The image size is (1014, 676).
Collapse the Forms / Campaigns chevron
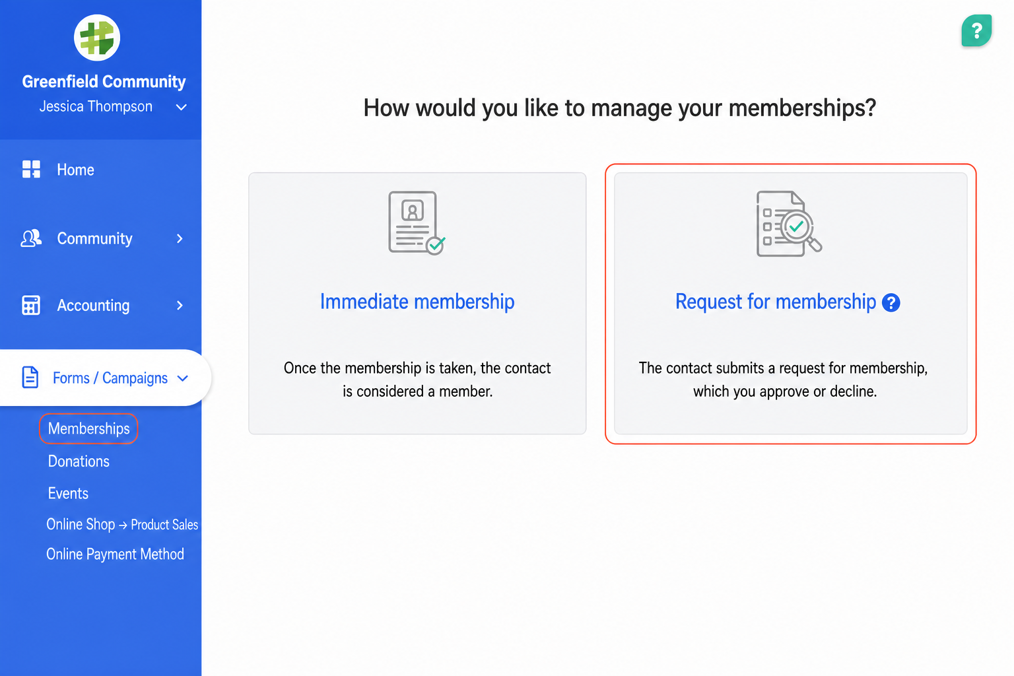tap(183, 378)
